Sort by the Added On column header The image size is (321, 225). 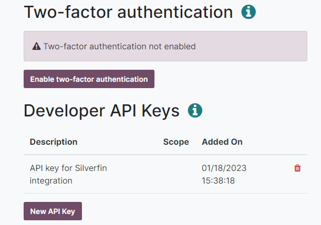tap(222, 142)
